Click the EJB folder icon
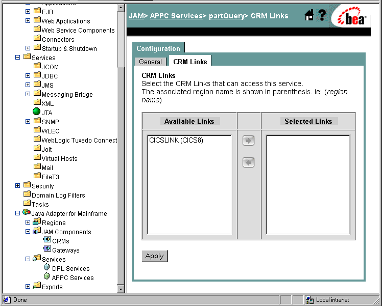 click(x=37, y=11)
